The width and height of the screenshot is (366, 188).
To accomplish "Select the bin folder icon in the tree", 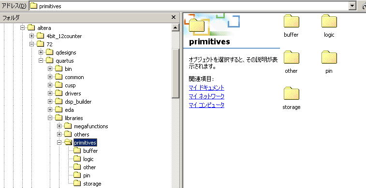I will tap(59, 68).
